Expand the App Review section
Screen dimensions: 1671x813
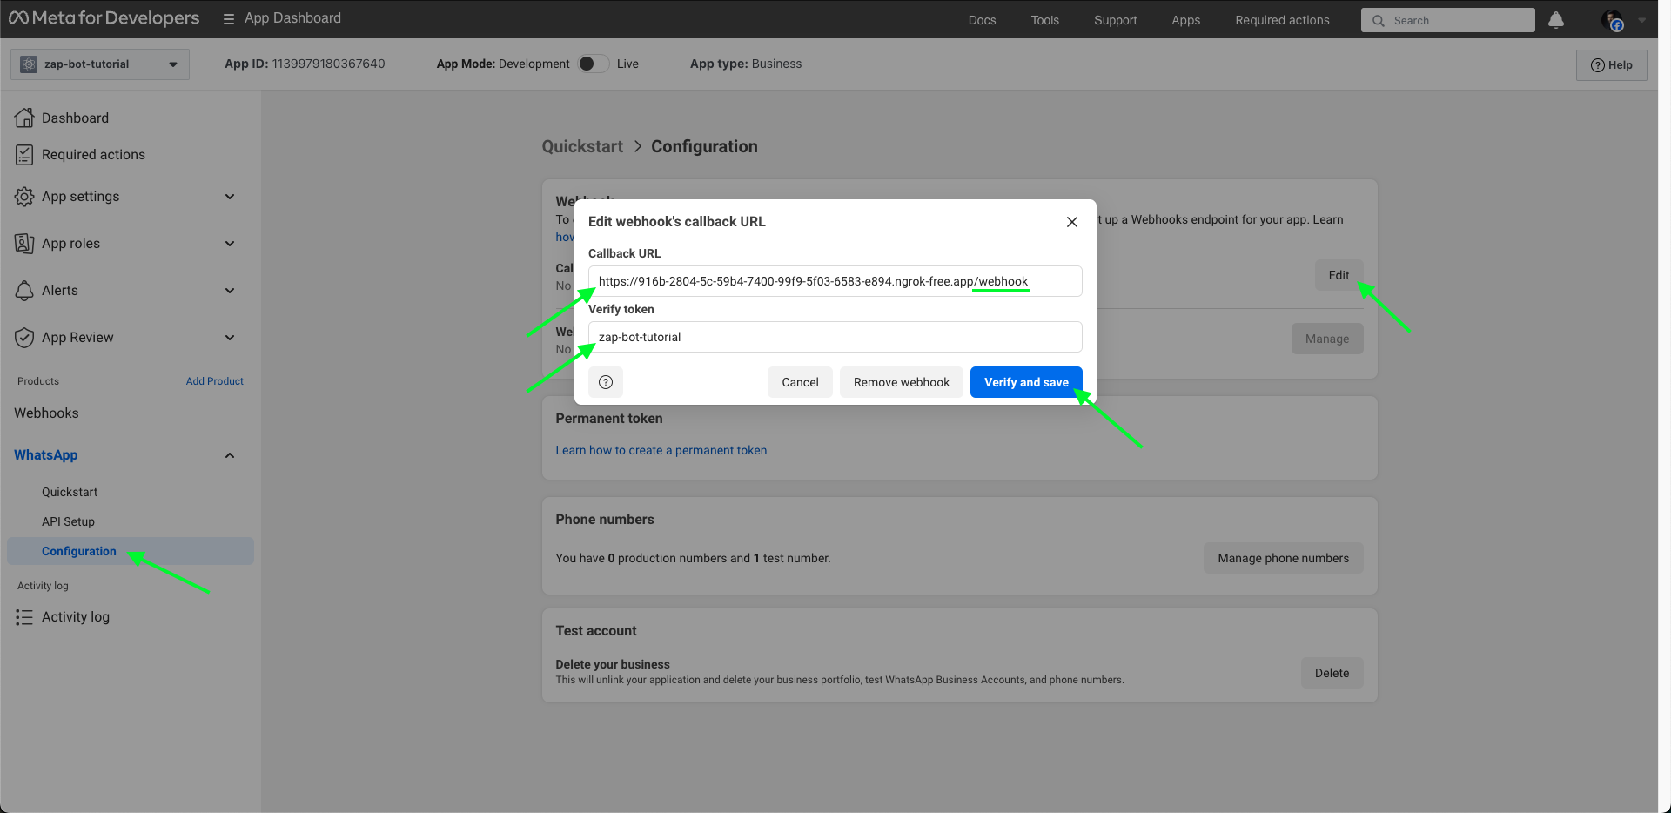pos(230,338)
